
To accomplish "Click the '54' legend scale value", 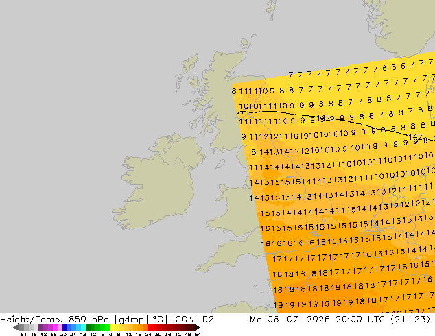I will point(198,334).
